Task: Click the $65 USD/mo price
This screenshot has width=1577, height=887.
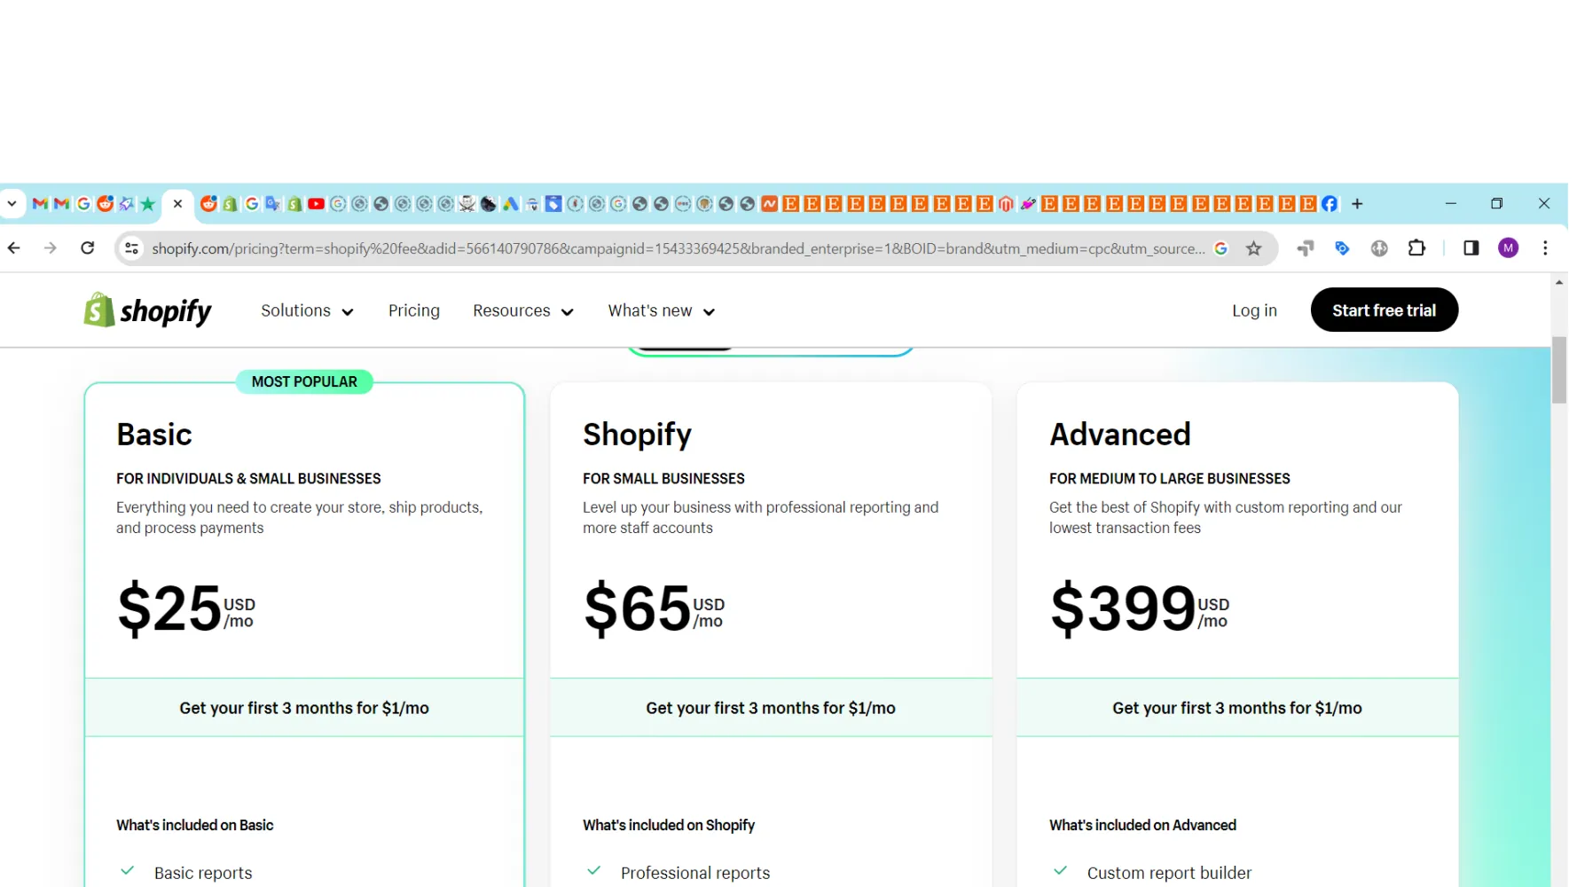Action: pyautogui.click(x=655, y=608)
